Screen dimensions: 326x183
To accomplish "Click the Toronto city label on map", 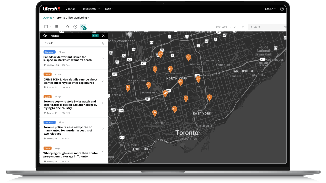I will click(x=187, y=133).
